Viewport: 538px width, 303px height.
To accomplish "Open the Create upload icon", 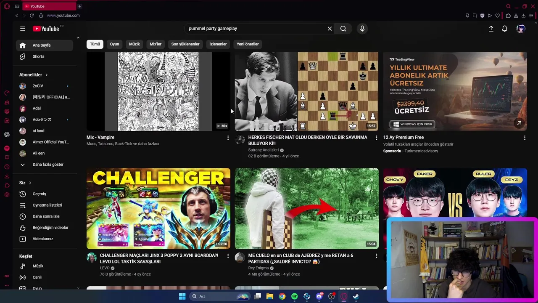I will click(x=491, y=29).
